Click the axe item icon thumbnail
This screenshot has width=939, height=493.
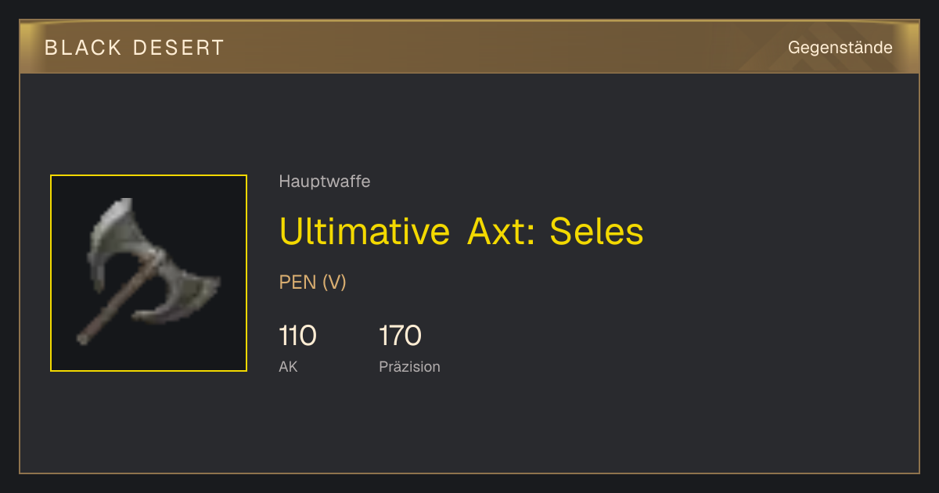click(149, 273)
